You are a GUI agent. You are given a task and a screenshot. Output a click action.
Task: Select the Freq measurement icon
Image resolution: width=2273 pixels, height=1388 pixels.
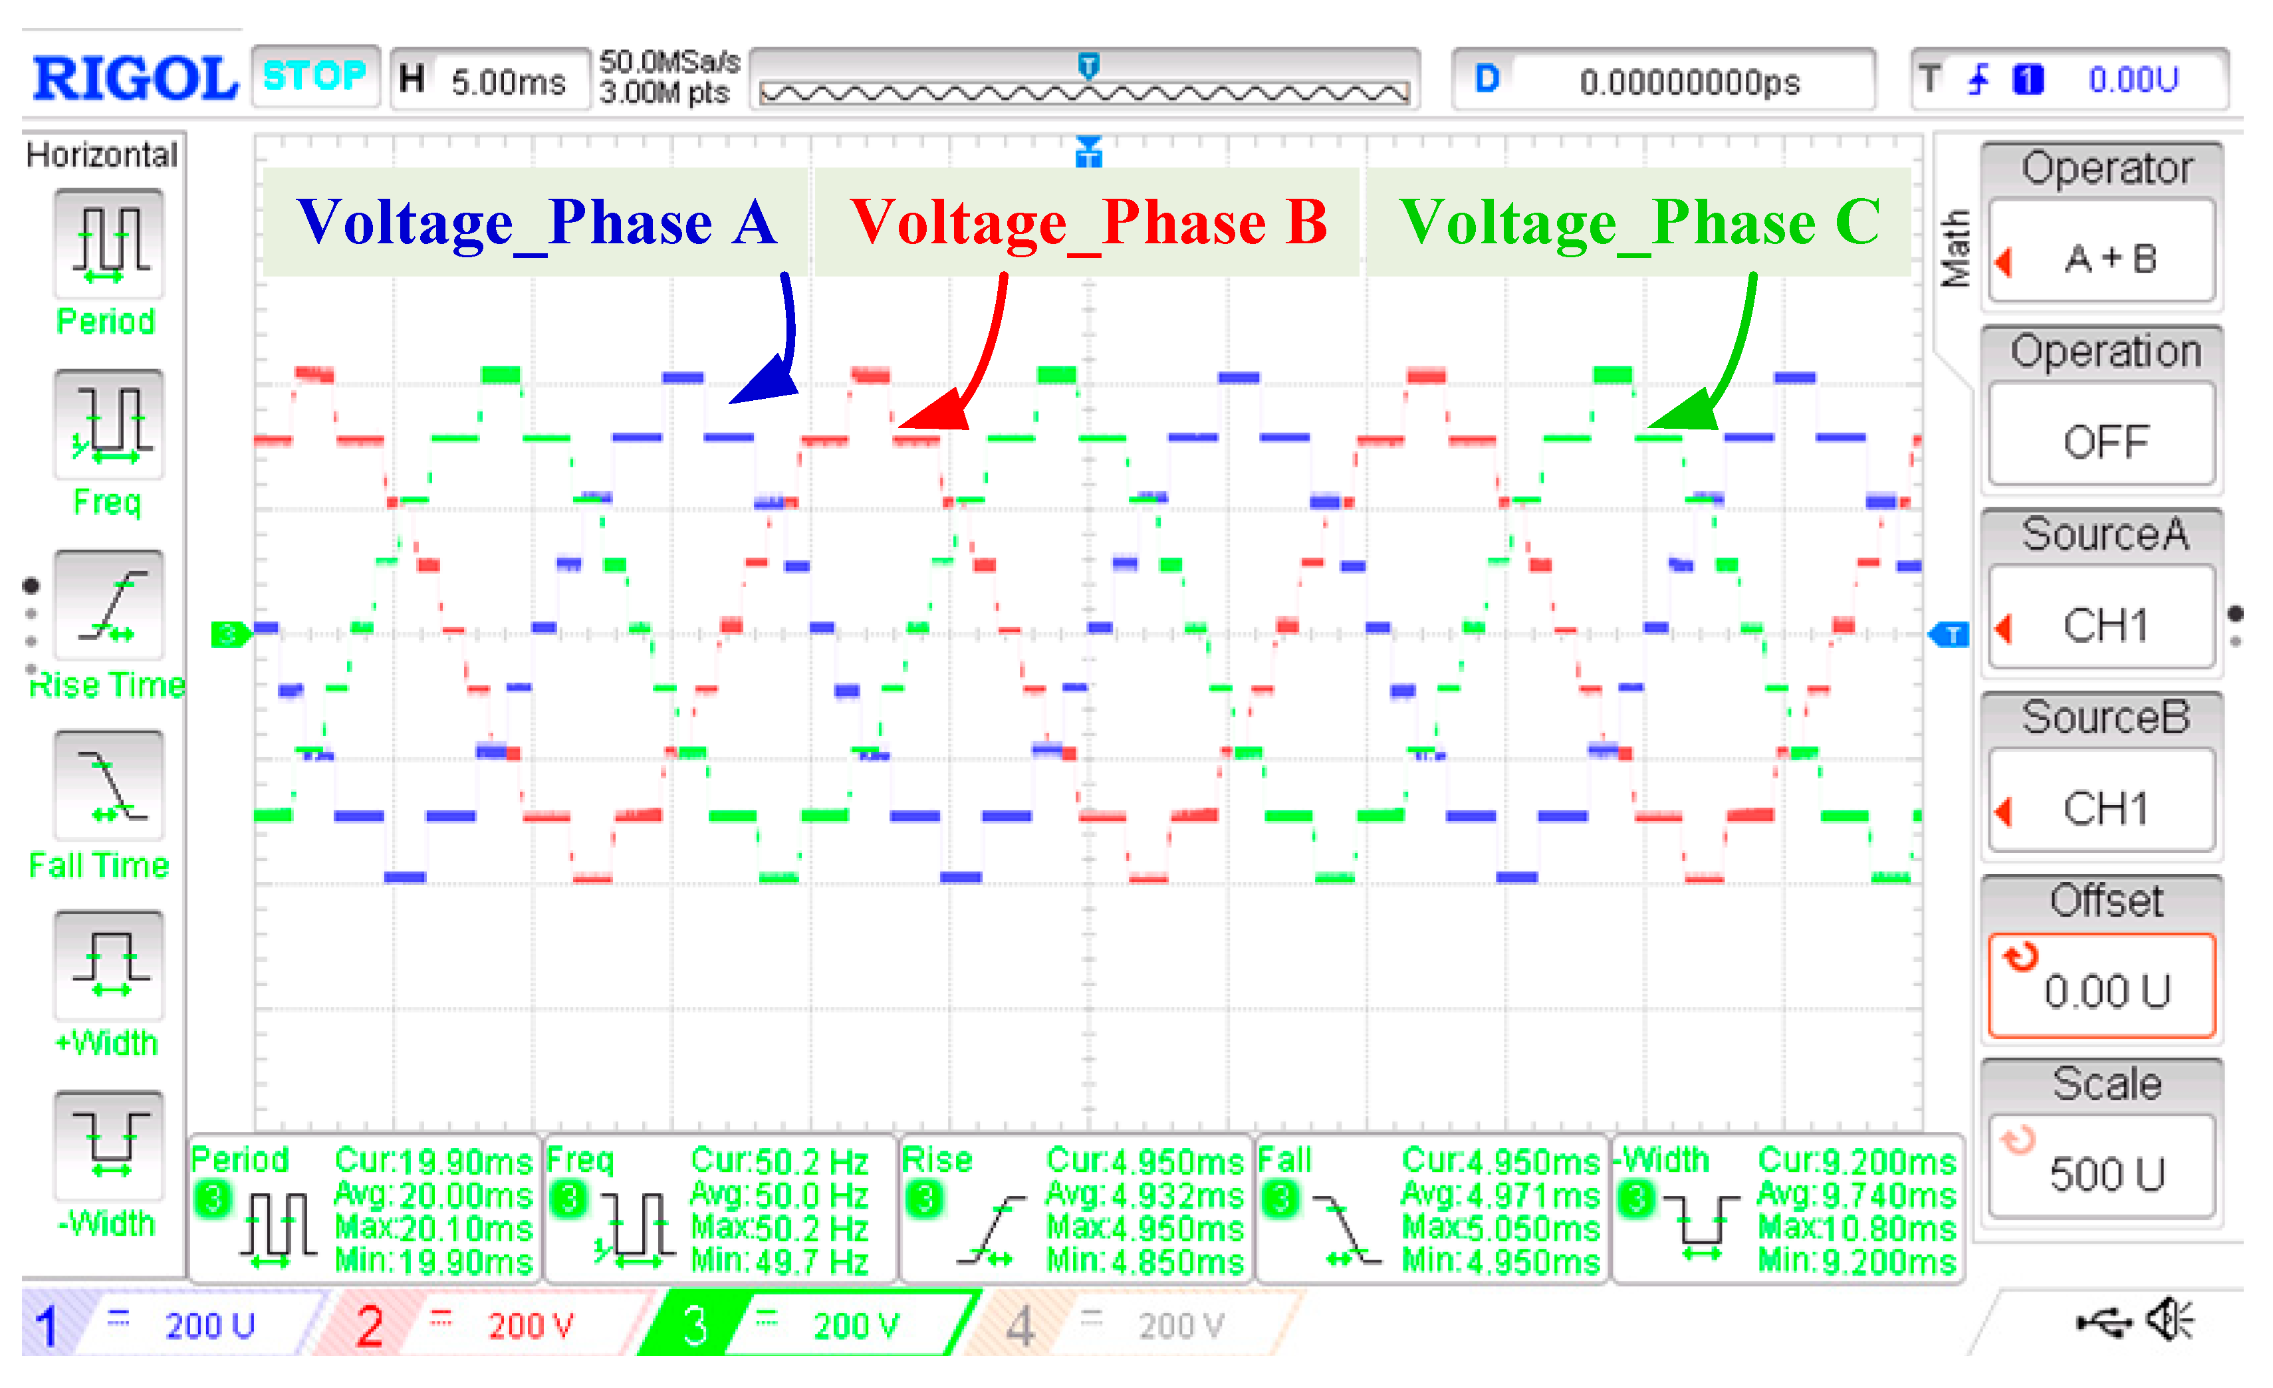108,424
